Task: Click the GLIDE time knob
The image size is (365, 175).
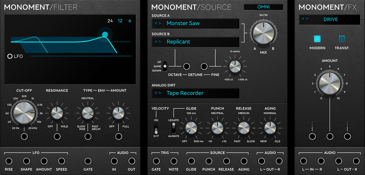Action: pos(191,128)
